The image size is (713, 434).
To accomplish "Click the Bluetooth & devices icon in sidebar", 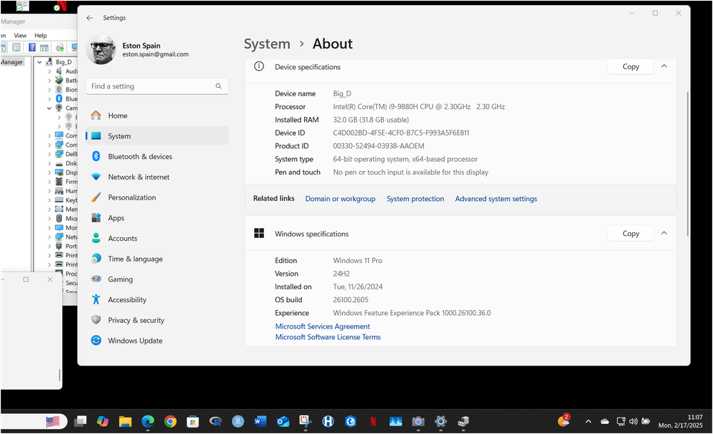I will pyautogui.click(x=96, y=157).
